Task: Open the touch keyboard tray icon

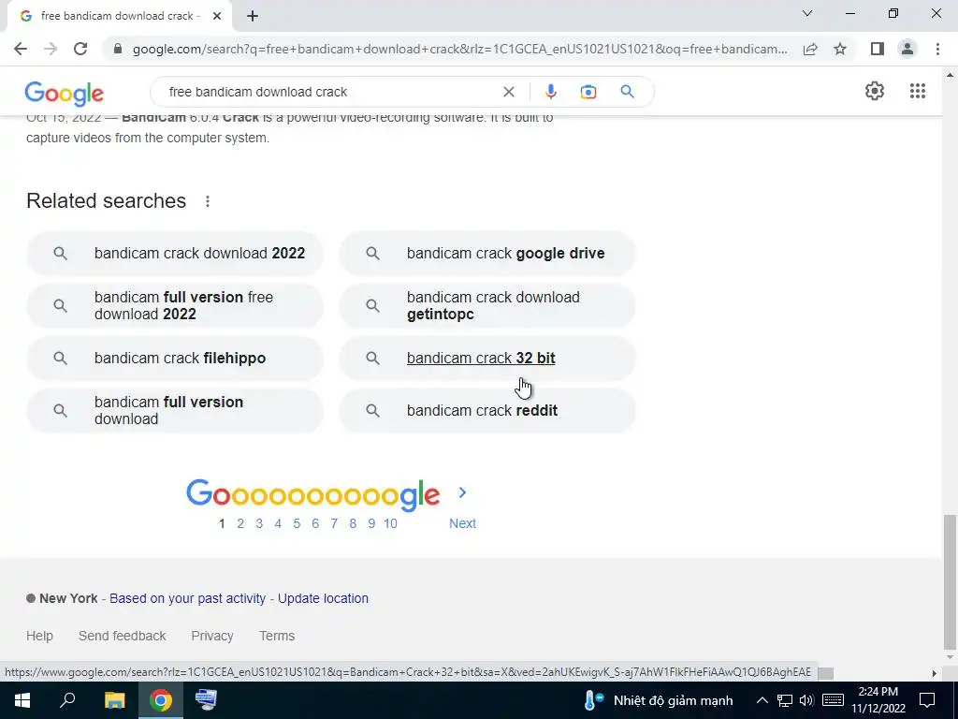Action: tap(833, 700)
